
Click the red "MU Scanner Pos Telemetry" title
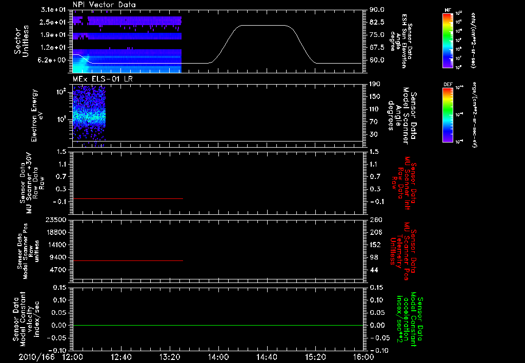point(404,251)
